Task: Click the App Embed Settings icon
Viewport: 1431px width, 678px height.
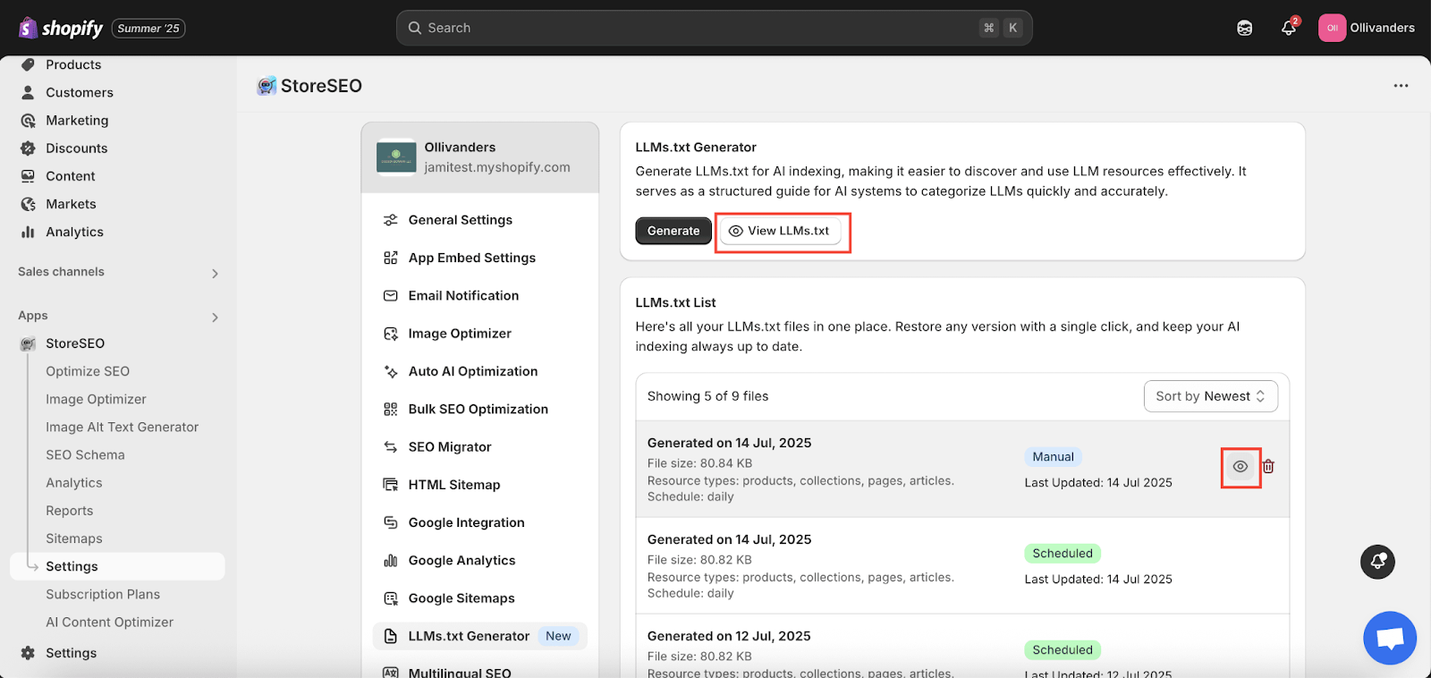Action: [391, 258]
